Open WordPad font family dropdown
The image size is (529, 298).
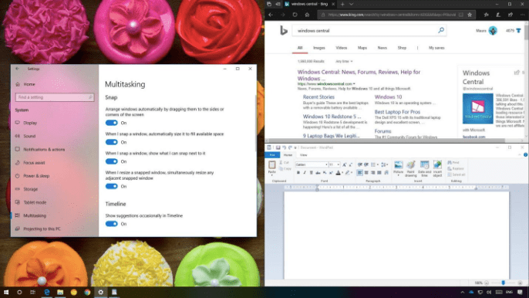coord(326,164)
